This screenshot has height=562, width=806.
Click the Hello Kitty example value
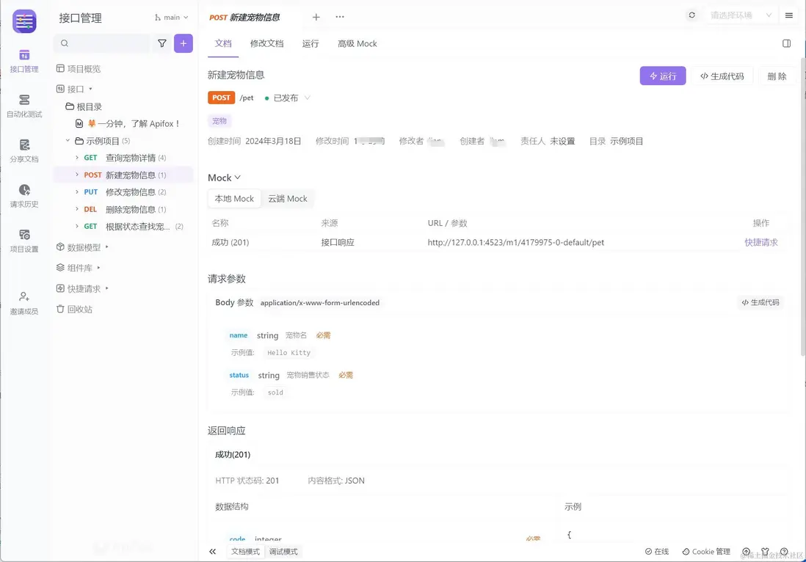(x=289, y=353)
